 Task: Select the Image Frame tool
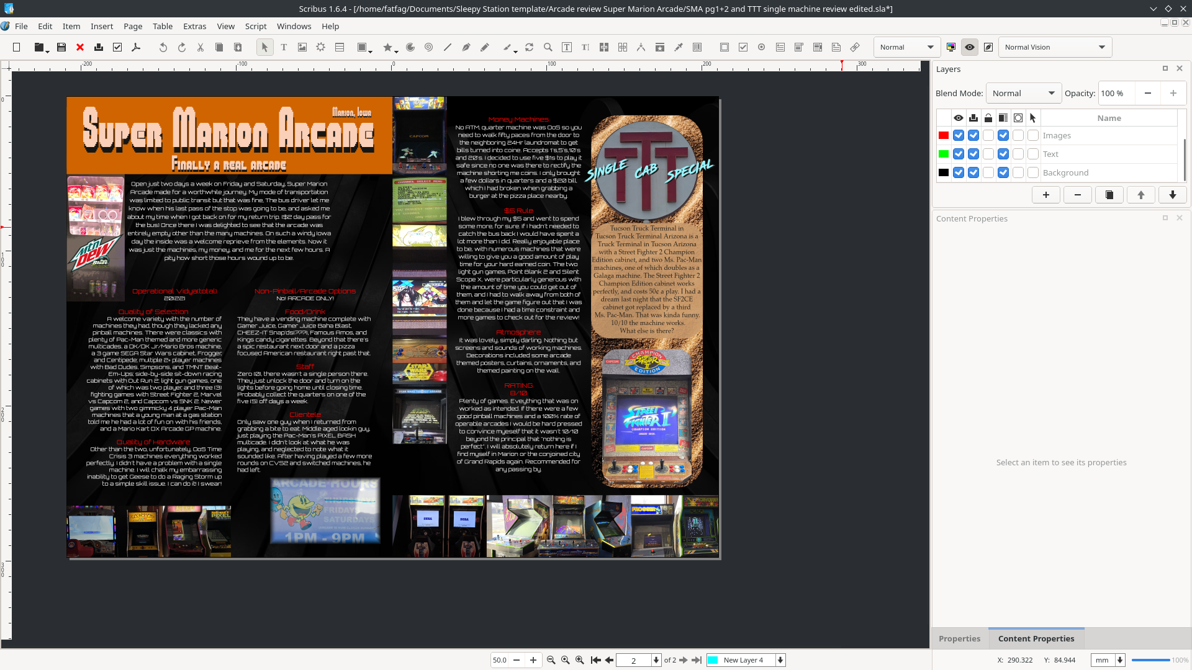coord(302,47)
